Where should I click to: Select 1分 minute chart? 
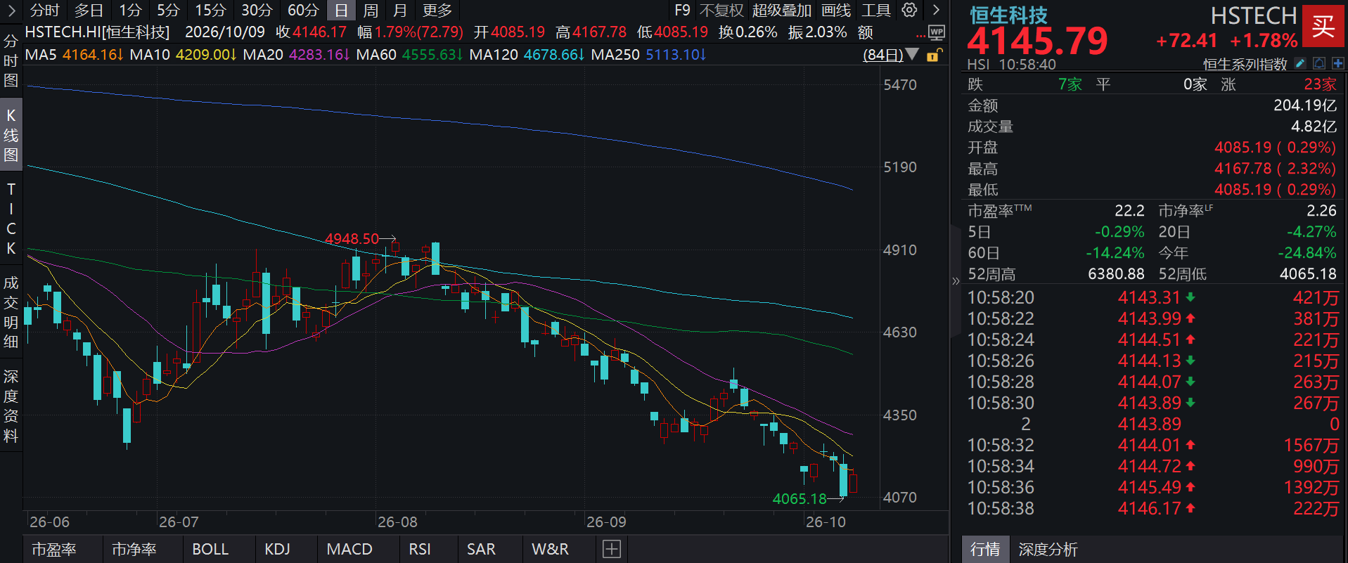pos(130,10)
